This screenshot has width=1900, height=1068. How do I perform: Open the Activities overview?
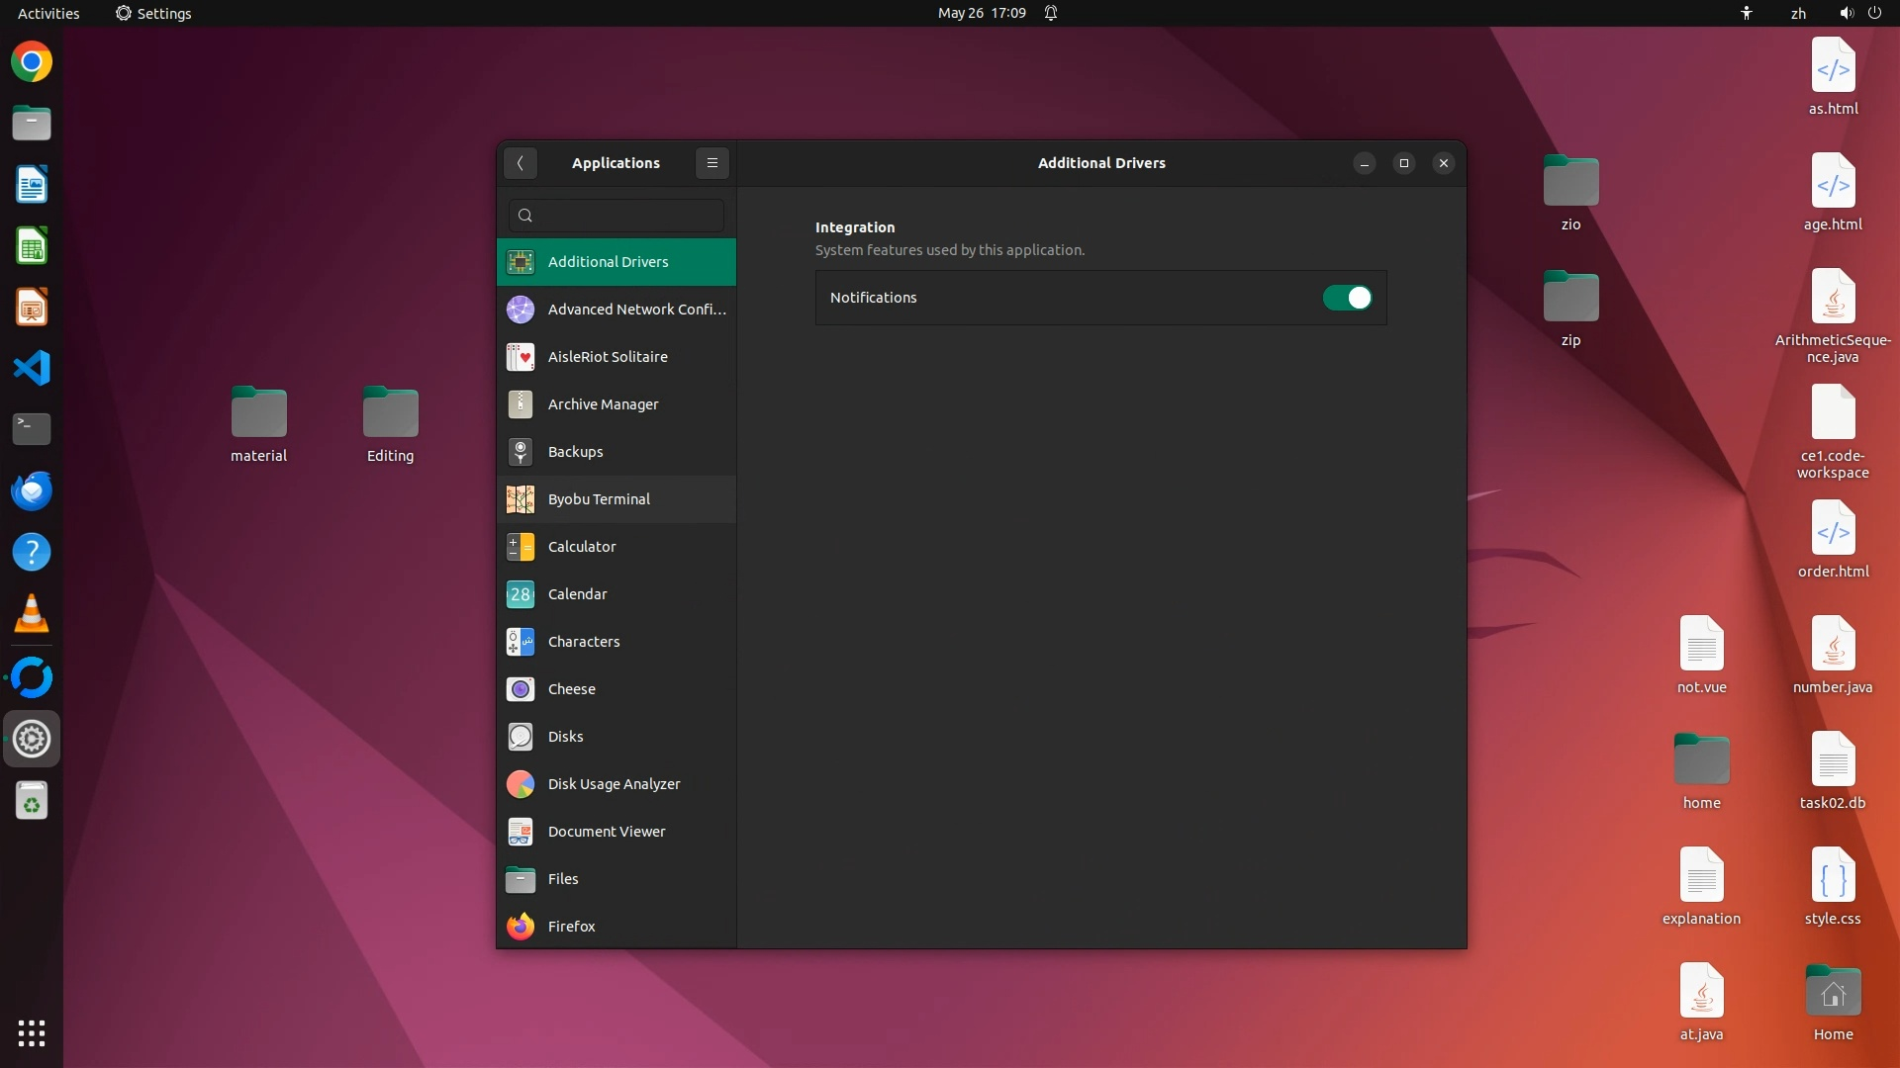click(48, 13)
